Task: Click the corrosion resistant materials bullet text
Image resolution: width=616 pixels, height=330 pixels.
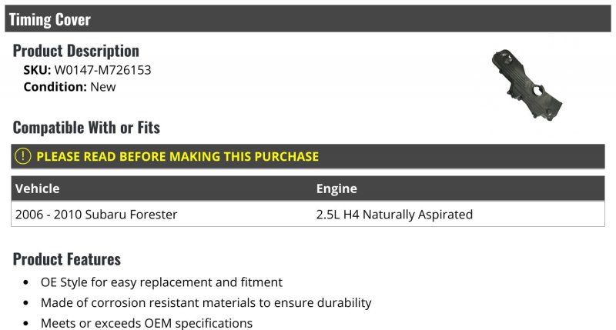Action: pyautogui.click(x=206, y=302)
